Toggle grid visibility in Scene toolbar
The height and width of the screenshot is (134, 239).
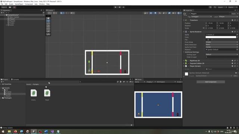click(x=62, y=13)
